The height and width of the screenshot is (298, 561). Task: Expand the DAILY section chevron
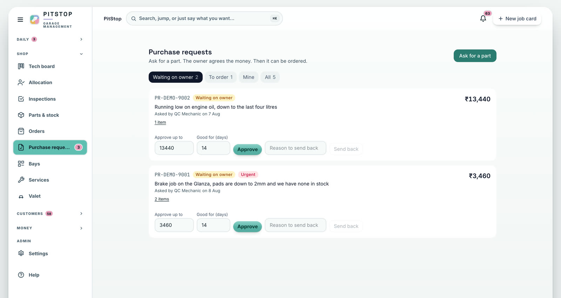(81, 39)
